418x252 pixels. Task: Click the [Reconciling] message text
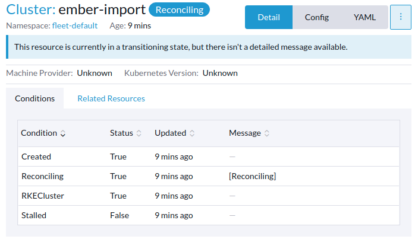tap(253, 176)
